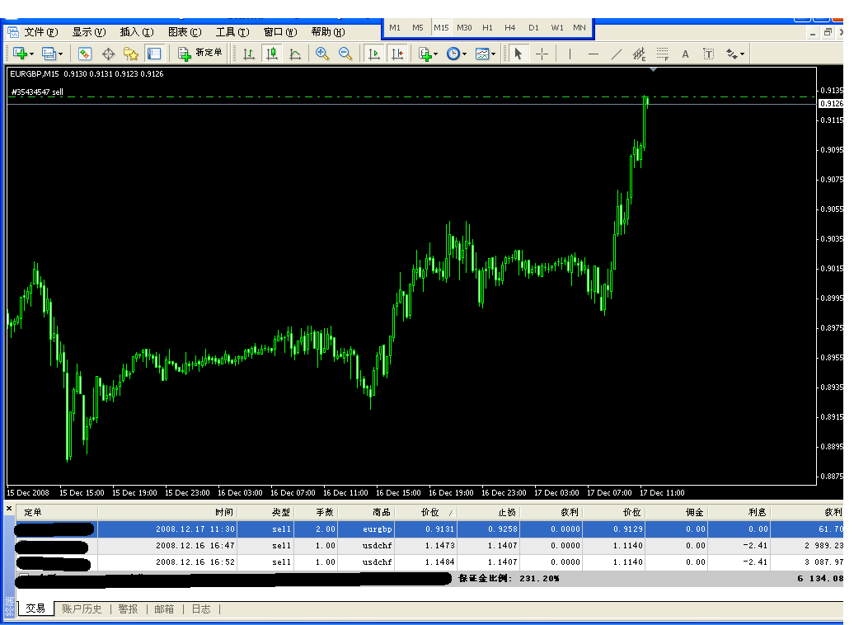Viewport: 854px width, 625px height.
Task: Open the Navigator window star-folder icon
Action: point(130,54)
